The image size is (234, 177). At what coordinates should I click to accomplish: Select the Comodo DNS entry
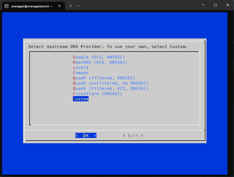tap(81, 73)
